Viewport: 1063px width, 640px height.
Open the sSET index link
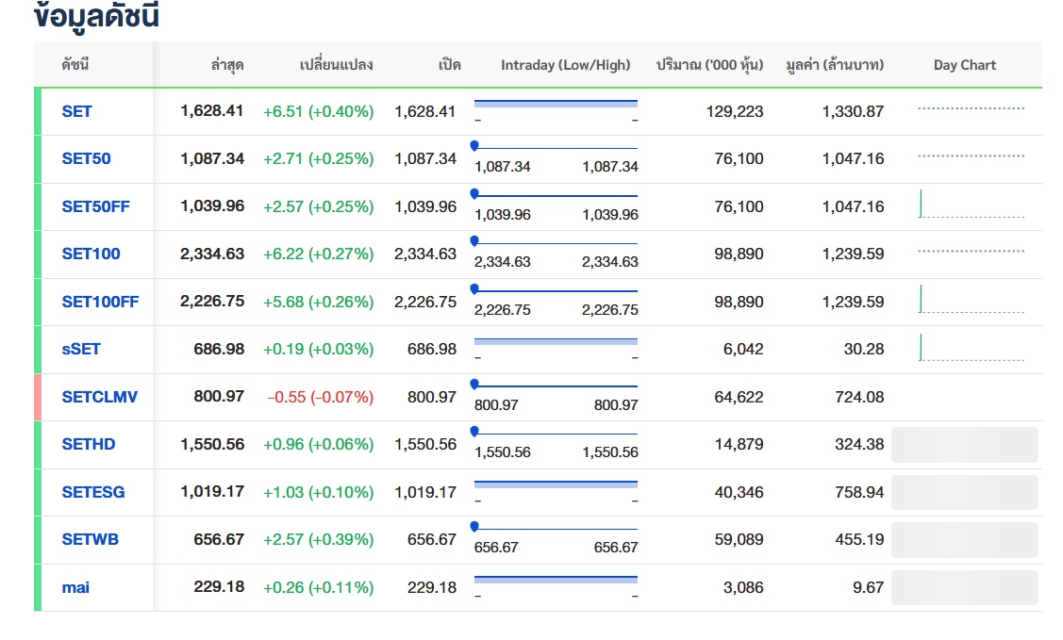click(x=81, y=350)
